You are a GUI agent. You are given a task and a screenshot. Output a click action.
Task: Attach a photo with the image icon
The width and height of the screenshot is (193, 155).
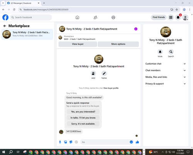coord(66,142)
